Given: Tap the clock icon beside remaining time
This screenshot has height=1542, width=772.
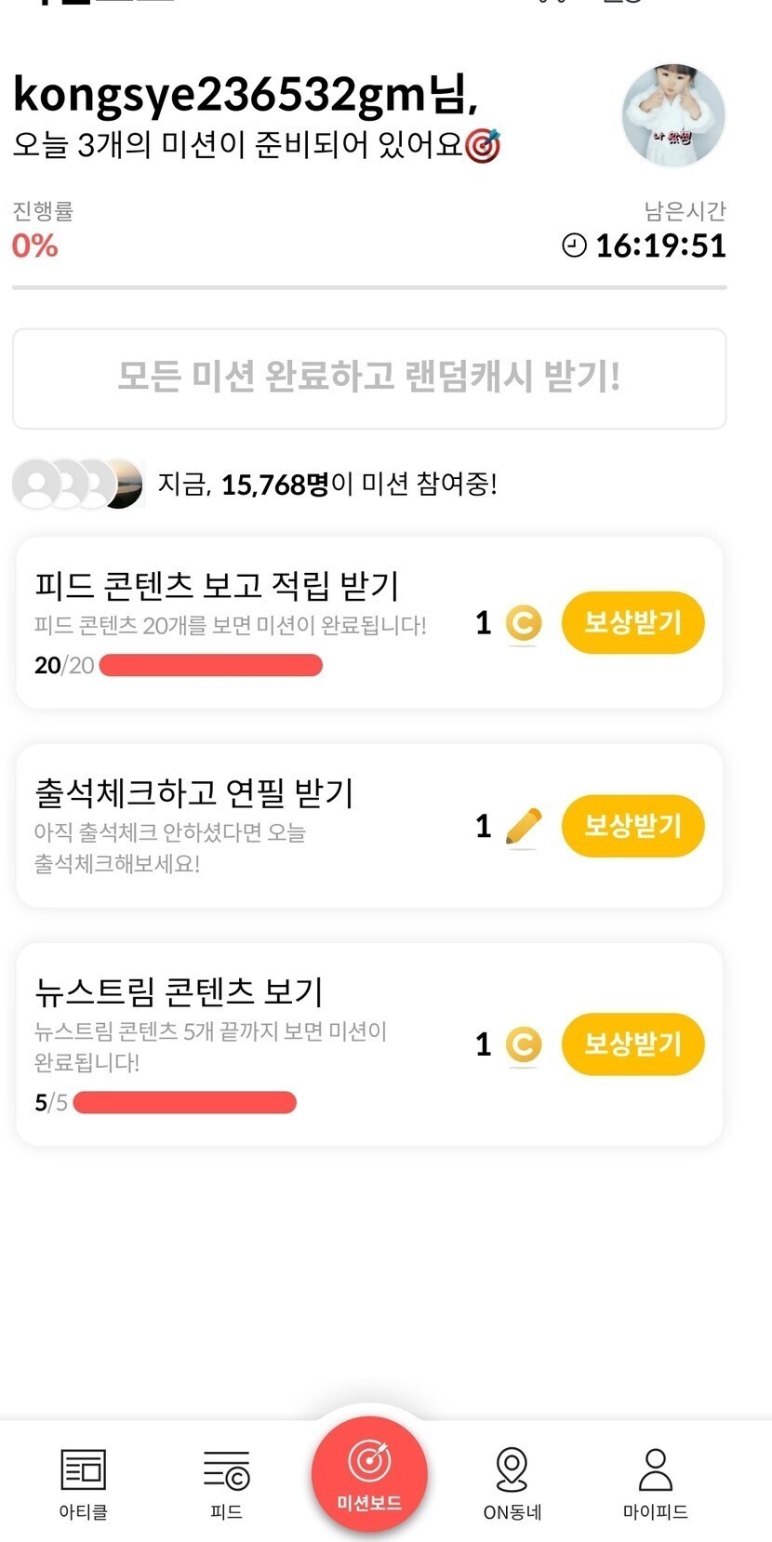Looking at the screenshot, I should (574, 246).
